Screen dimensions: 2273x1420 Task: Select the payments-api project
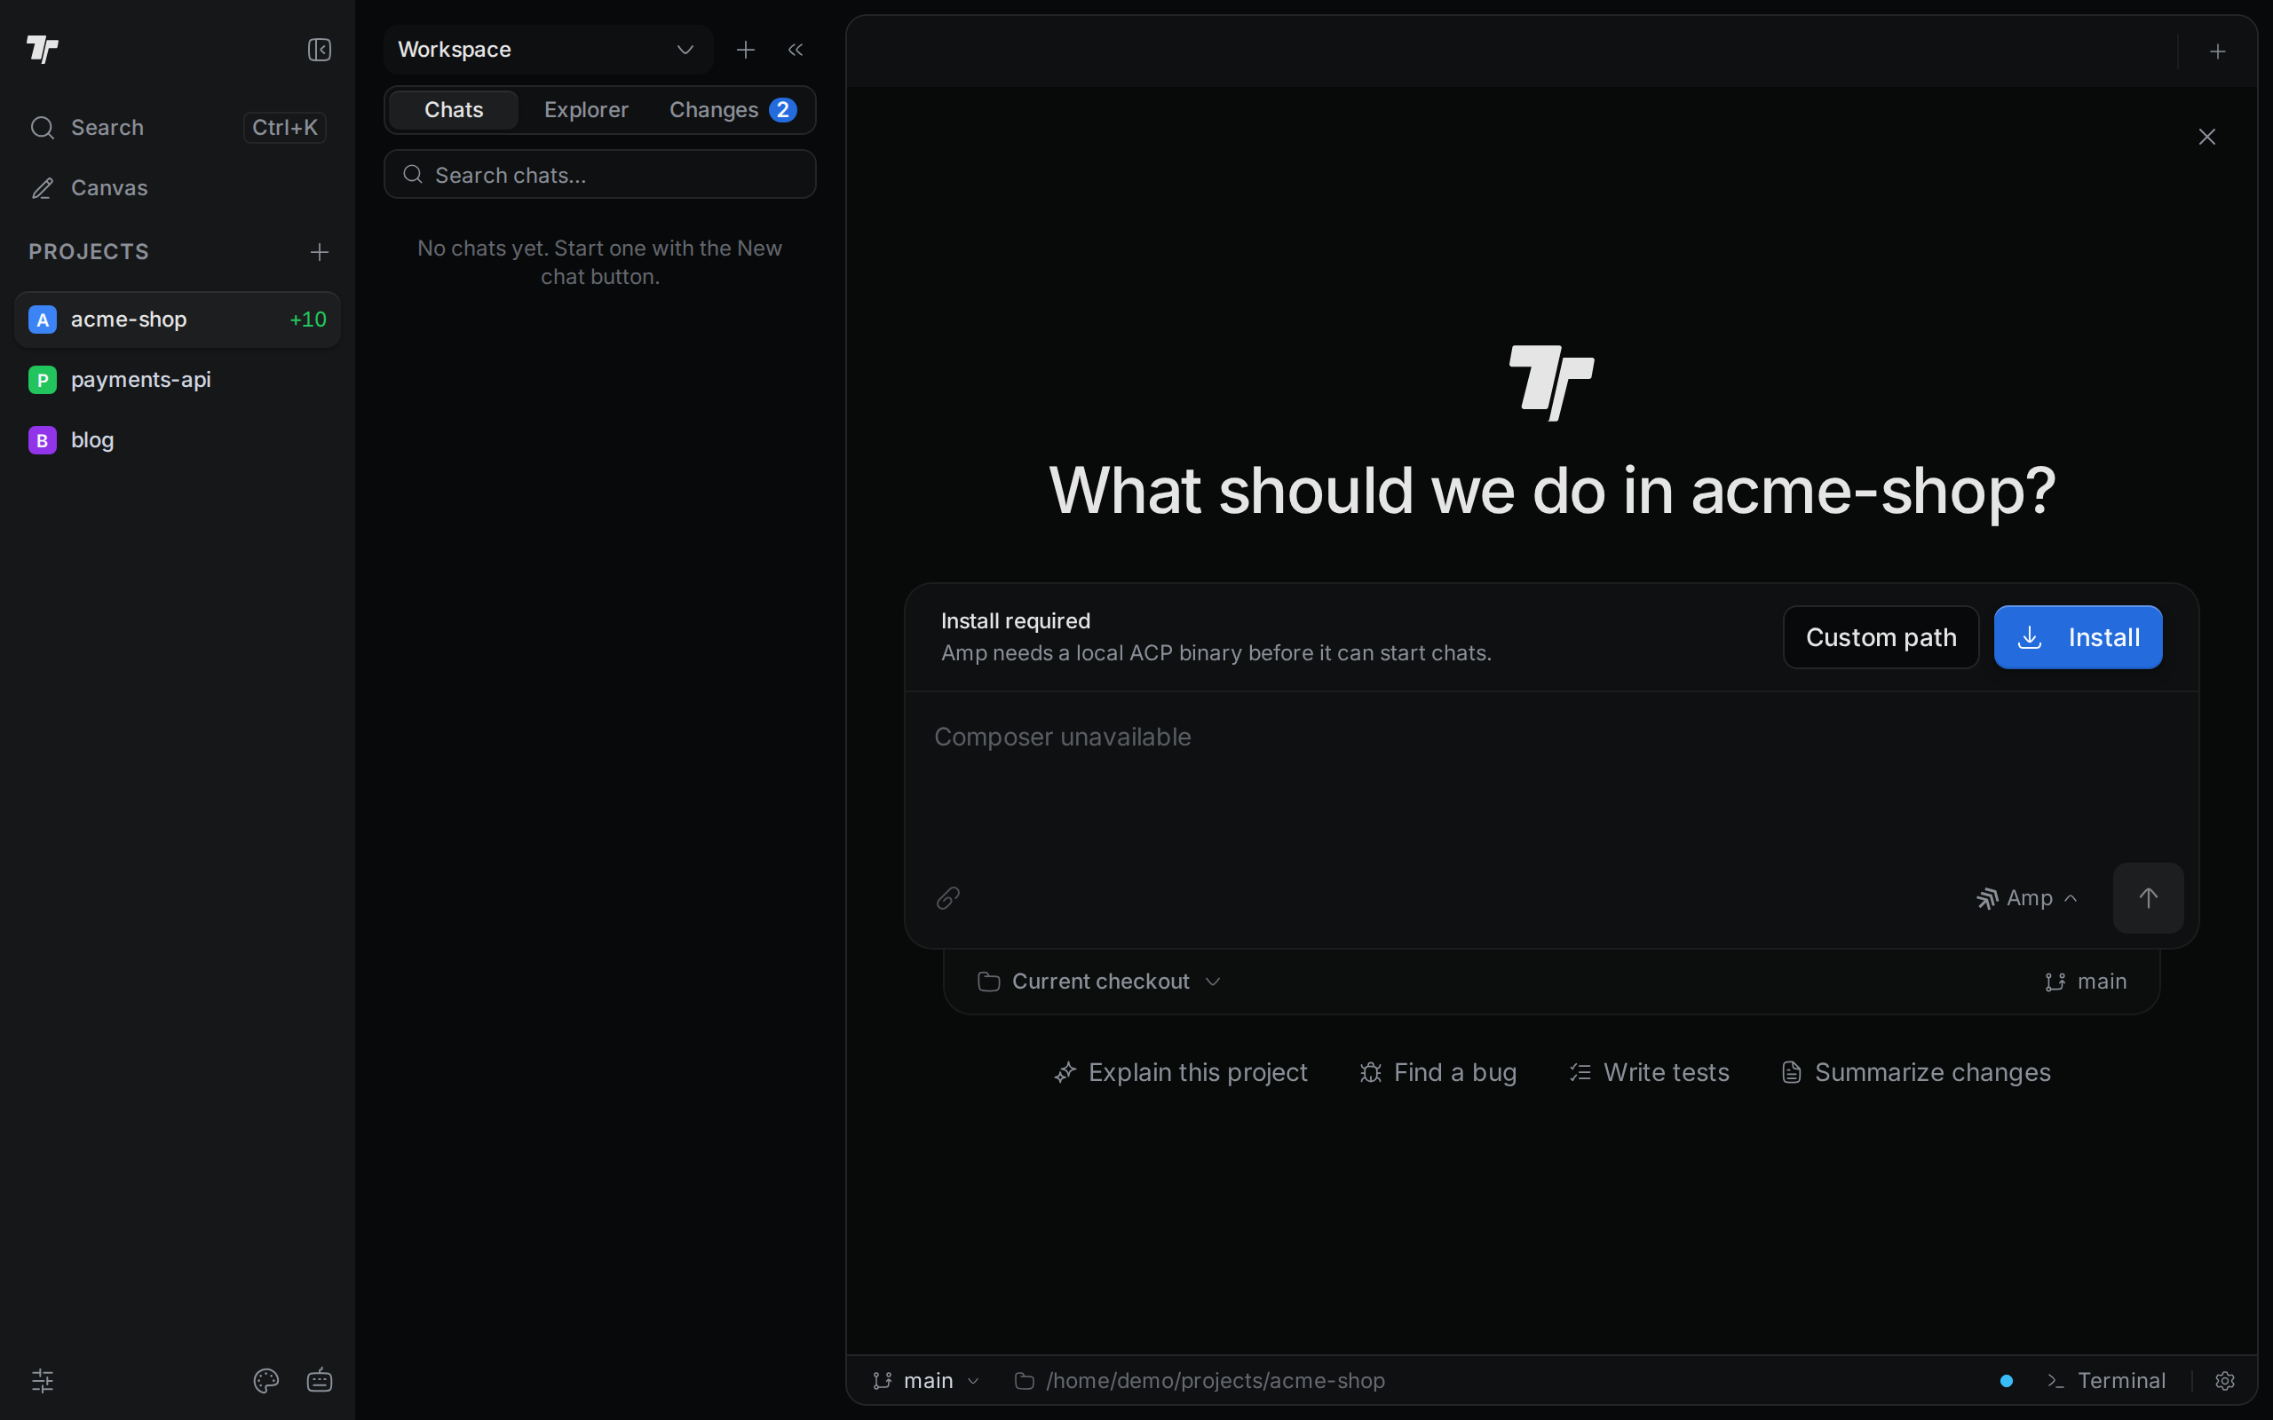[x=178, y=380]
